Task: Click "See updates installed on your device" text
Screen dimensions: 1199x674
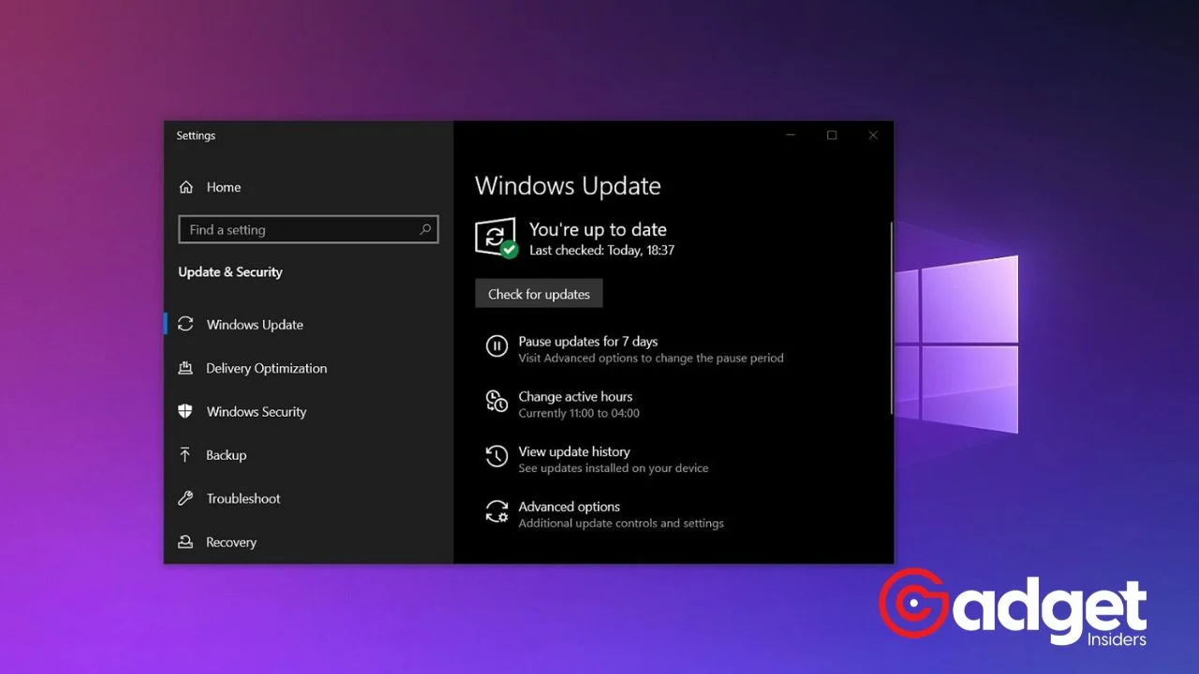Action: (x=614, y=468)
